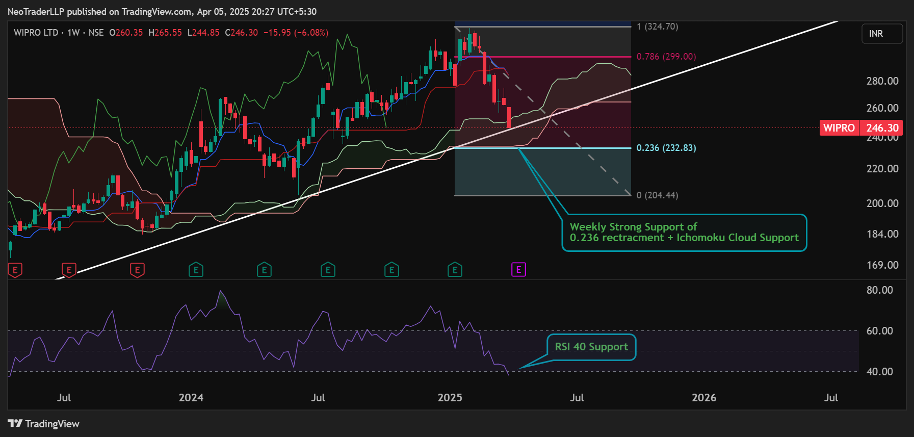Click the 2025 label on time axis
This screenshot has width=914, height=437.
pos(450,398)
